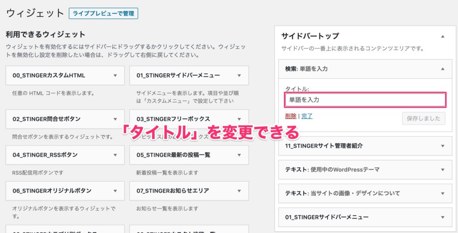Click the タイトル input field

click(365, 100)
